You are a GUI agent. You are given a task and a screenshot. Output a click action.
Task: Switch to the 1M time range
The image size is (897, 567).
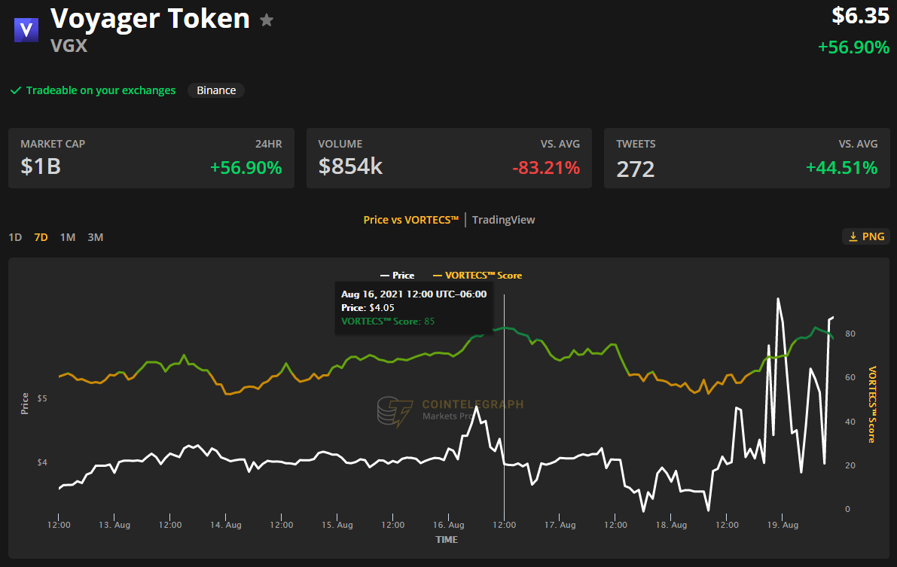point(68,237)
